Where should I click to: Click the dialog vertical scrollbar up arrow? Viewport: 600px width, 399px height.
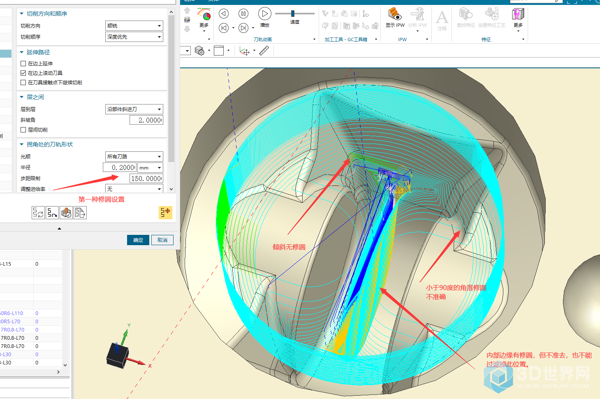coord(171,12)
